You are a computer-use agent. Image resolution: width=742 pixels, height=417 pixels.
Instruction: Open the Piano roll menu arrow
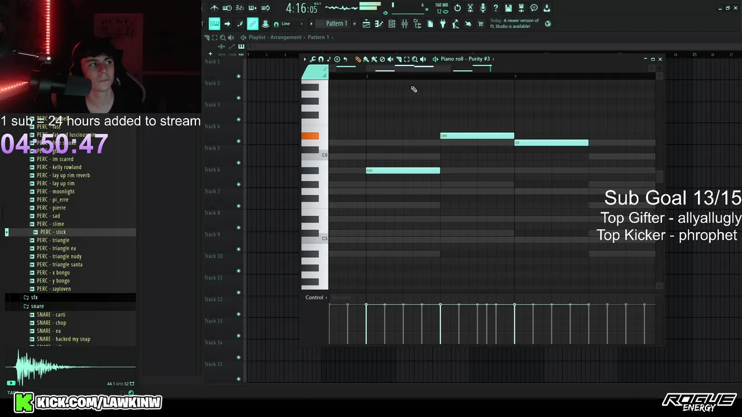305,59
